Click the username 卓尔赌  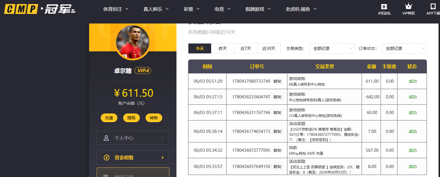point(123,71)
